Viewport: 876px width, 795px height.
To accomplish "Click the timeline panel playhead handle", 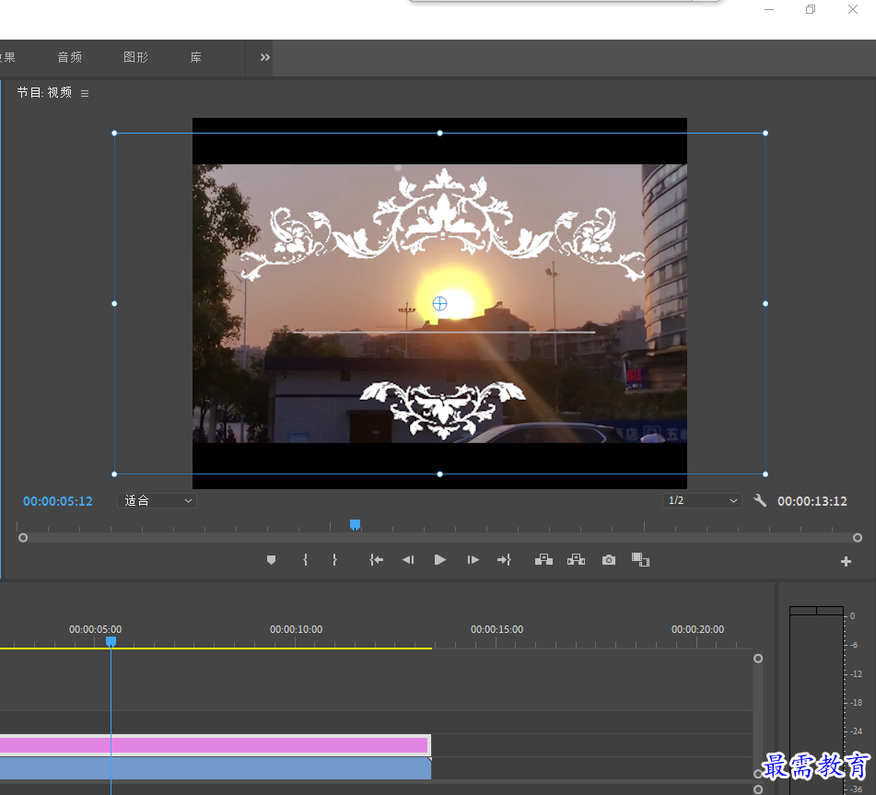I will click(111, 641).
